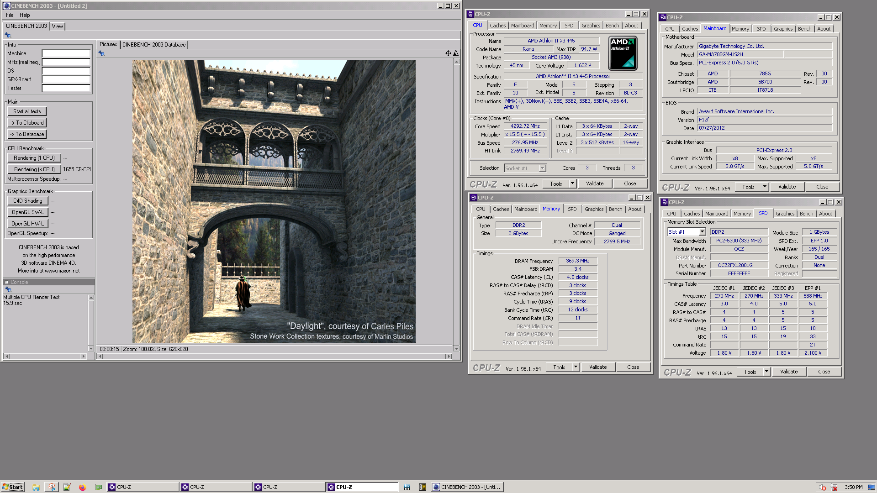The width and height of the screenshot is (877, 493).
Task: Click the pin icon under the CINEBENCH 2003 tab
Action: click(8, 35)
